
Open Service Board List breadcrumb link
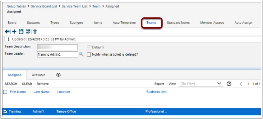pos(44,6)
